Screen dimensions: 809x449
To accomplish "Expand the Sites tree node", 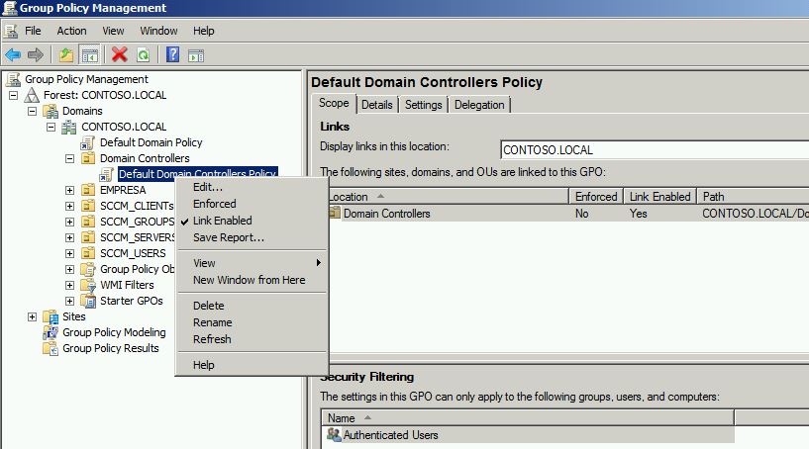I will coord(33,316).
